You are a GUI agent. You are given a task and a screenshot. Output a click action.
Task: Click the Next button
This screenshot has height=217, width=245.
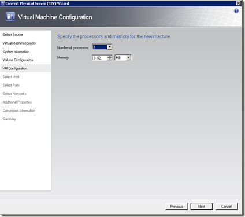click(x=202, y=207)
